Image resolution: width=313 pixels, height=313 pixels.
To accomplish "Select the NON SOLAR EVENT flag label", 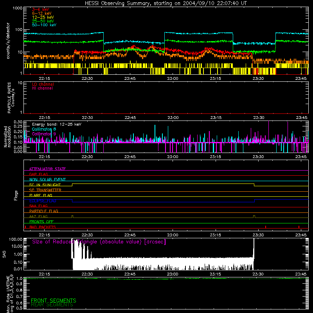I will (x=47, y=180).
